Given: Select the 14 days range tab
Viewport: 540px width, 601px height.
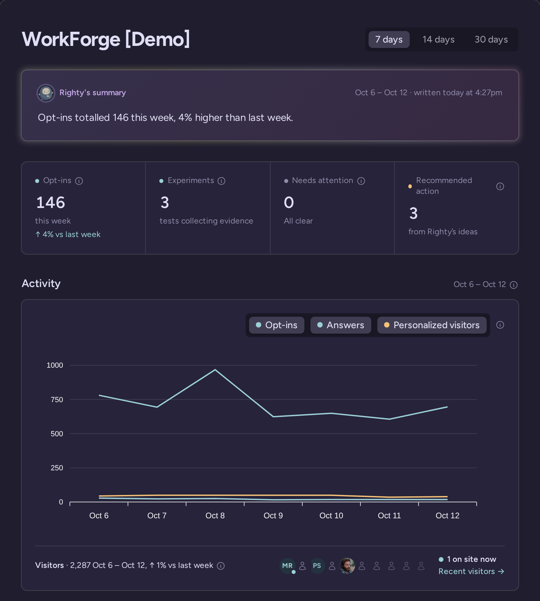Looking at the screenshot, I should [438, 40].
